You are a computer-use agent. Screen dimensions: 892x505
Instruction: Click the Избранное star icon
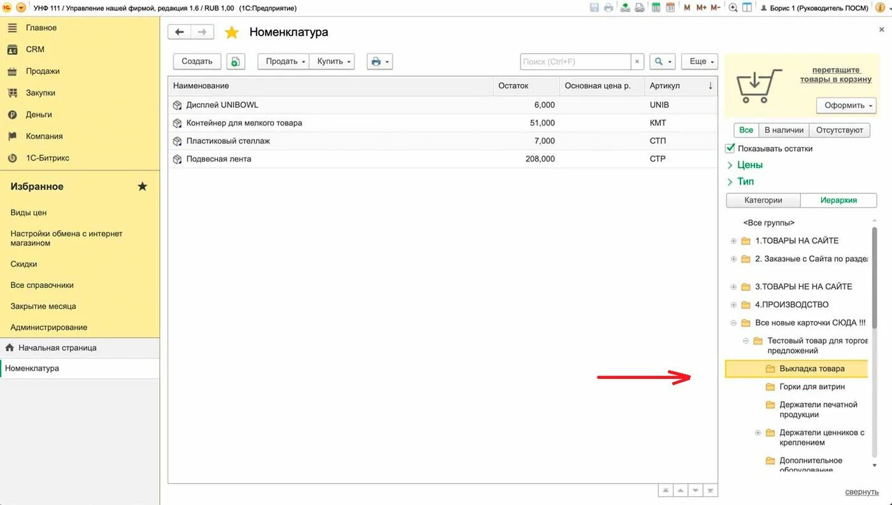143,187
